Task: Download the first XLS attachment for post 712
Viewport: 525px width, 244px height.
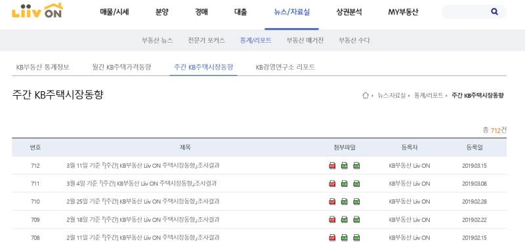Action: coord(344,166)
